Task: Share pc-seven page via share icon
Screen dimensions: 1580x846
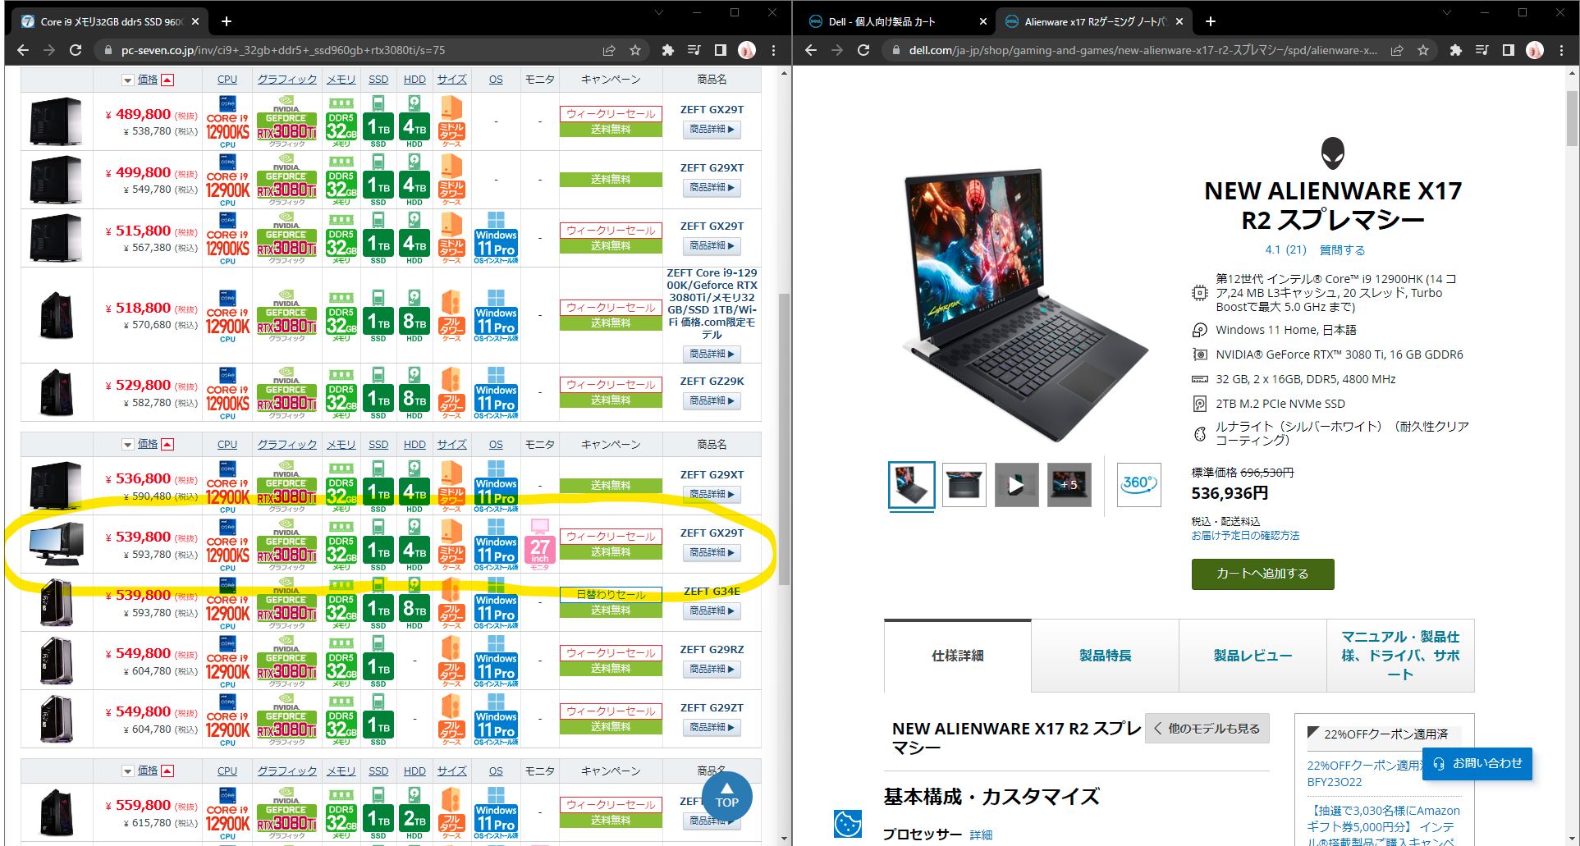Action: point(609,50)
